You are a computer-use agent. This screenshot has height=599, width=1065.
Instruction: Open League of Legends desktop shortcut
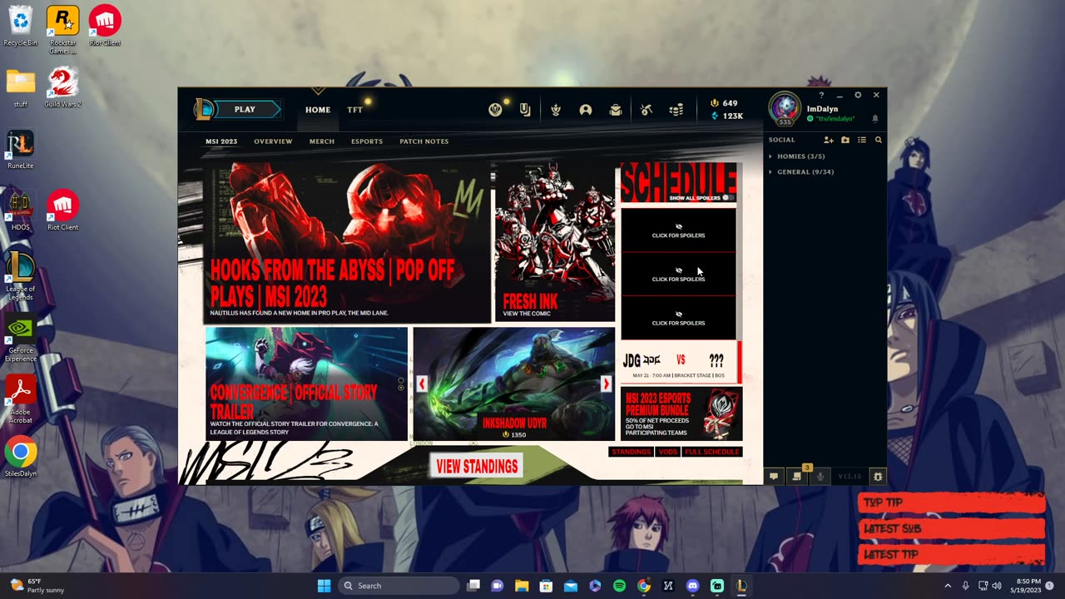coord(21,275)
